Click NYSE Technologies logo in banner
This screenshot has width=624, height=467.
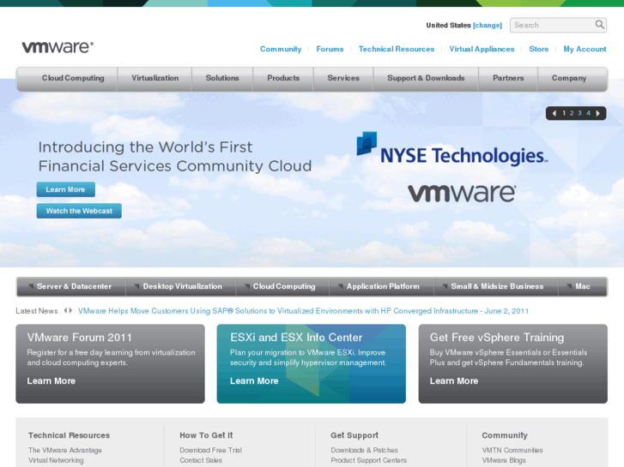[451, 149]
